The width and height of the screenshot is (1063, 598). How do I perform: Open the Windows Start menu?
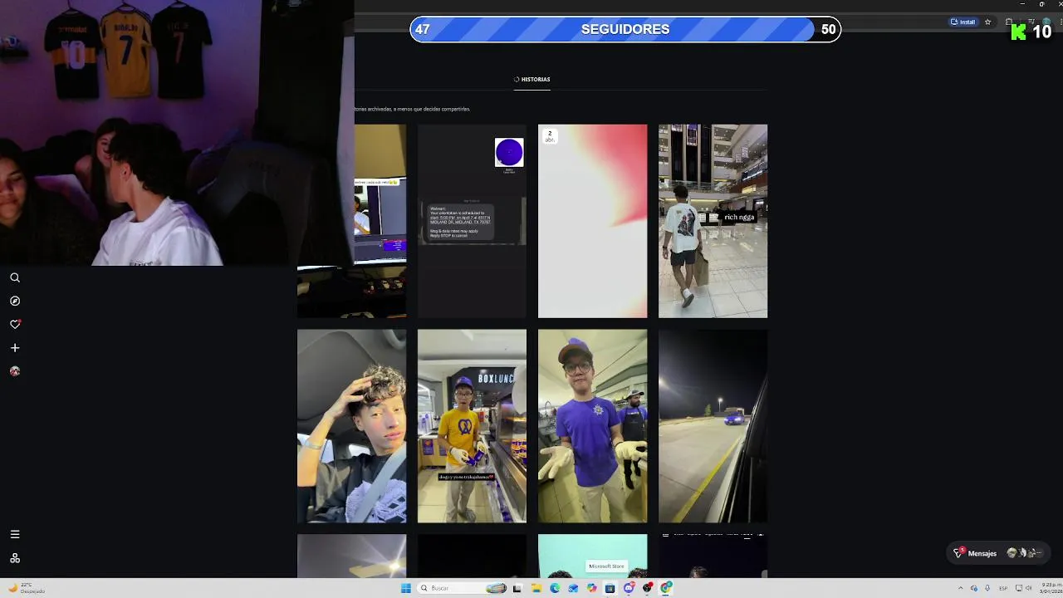pos(406,588)
